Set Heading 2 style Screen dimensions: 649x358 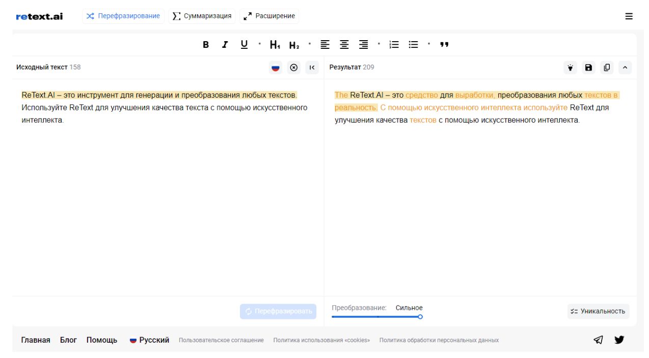tap(294, 45)
